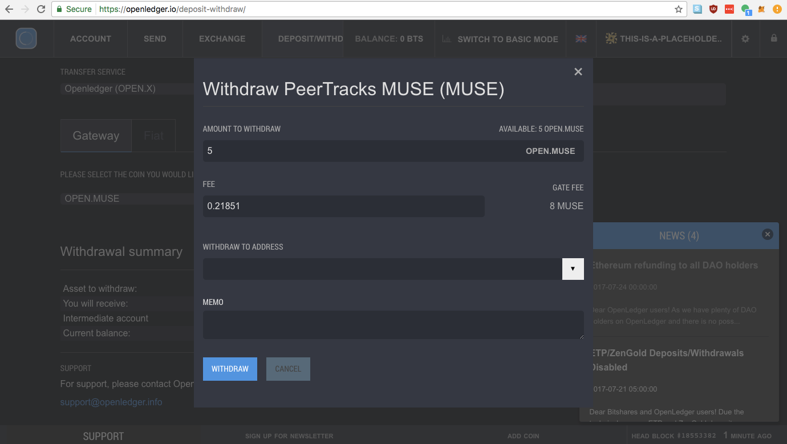Click the browser back arrow
This screenshot has width=787, height=444.
(9, 9)
